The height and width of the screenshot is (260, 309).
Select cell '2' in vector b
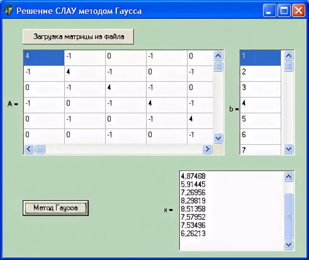260,74
